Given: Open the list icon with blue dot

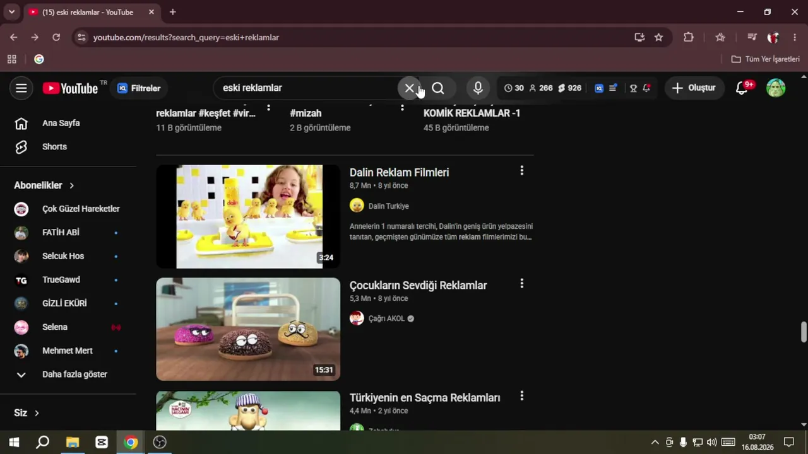Looking at the screenshot, I should point(613,88).
